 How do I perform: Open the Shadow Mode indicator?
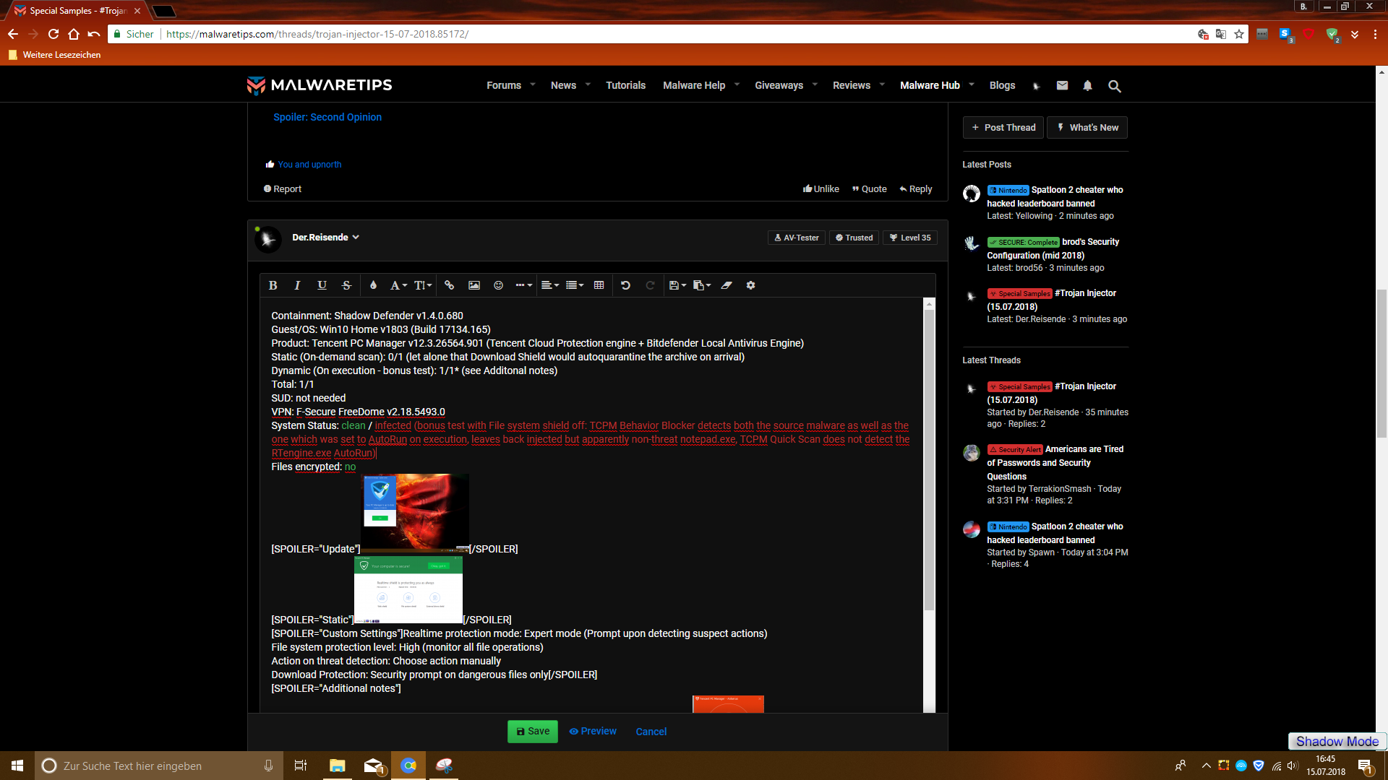1337,742
